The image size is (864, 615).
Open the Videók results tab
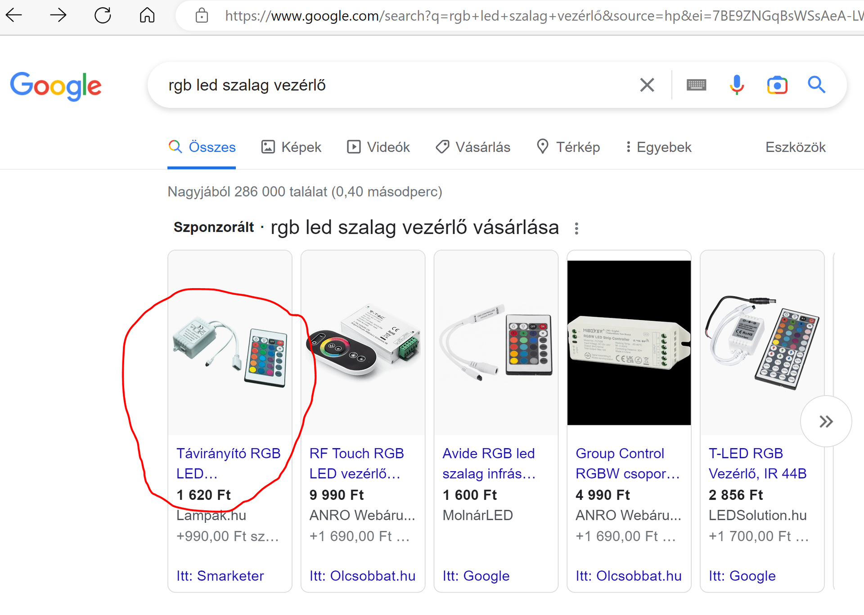point(378,147)
